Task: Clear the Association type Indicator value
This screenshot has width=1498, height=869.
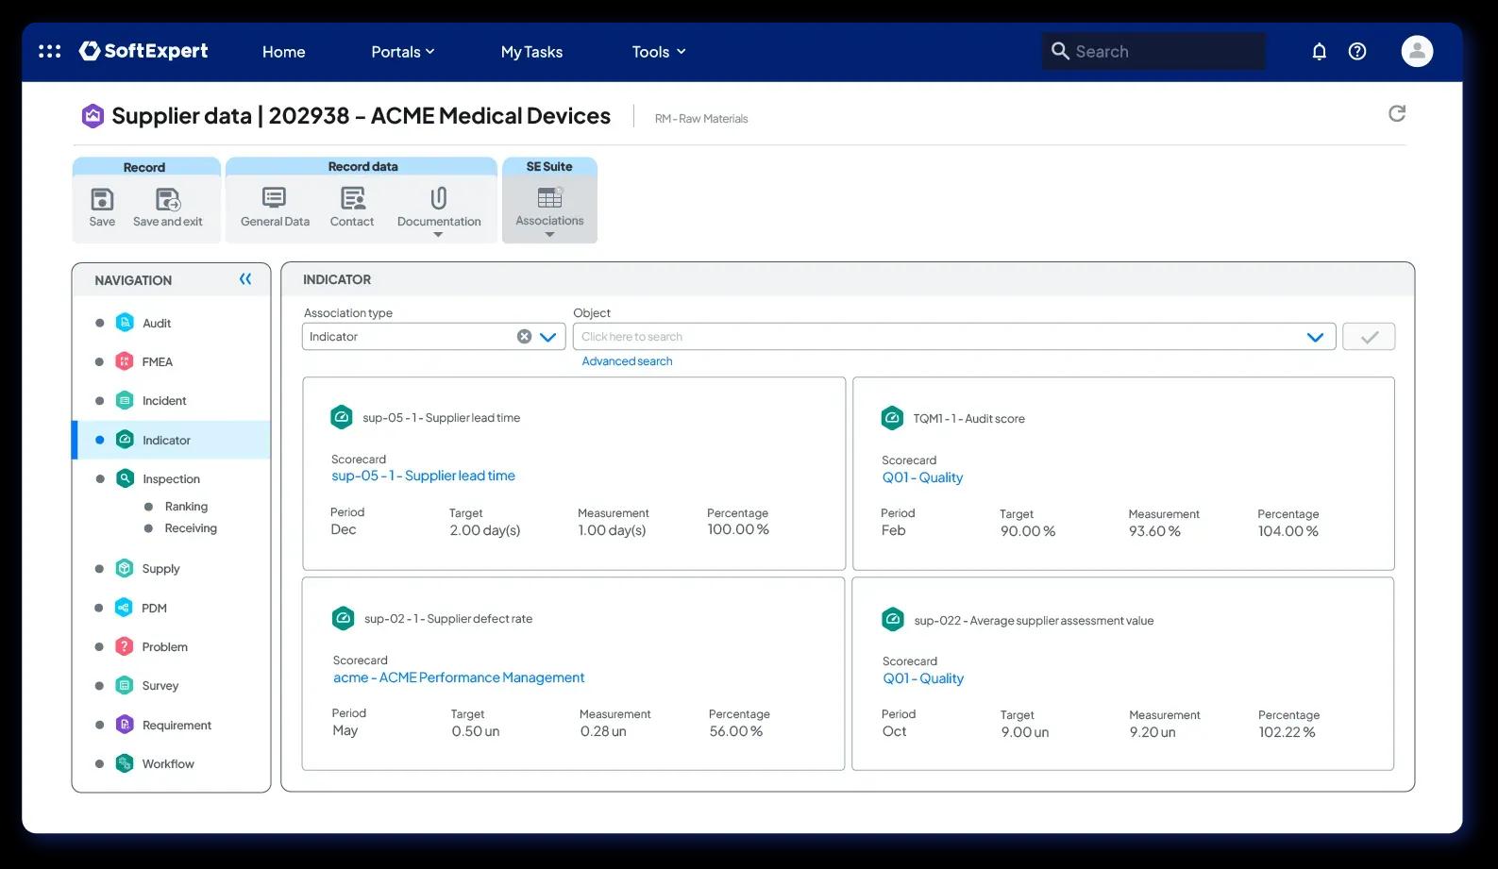Action: click(x=524, y=336)
